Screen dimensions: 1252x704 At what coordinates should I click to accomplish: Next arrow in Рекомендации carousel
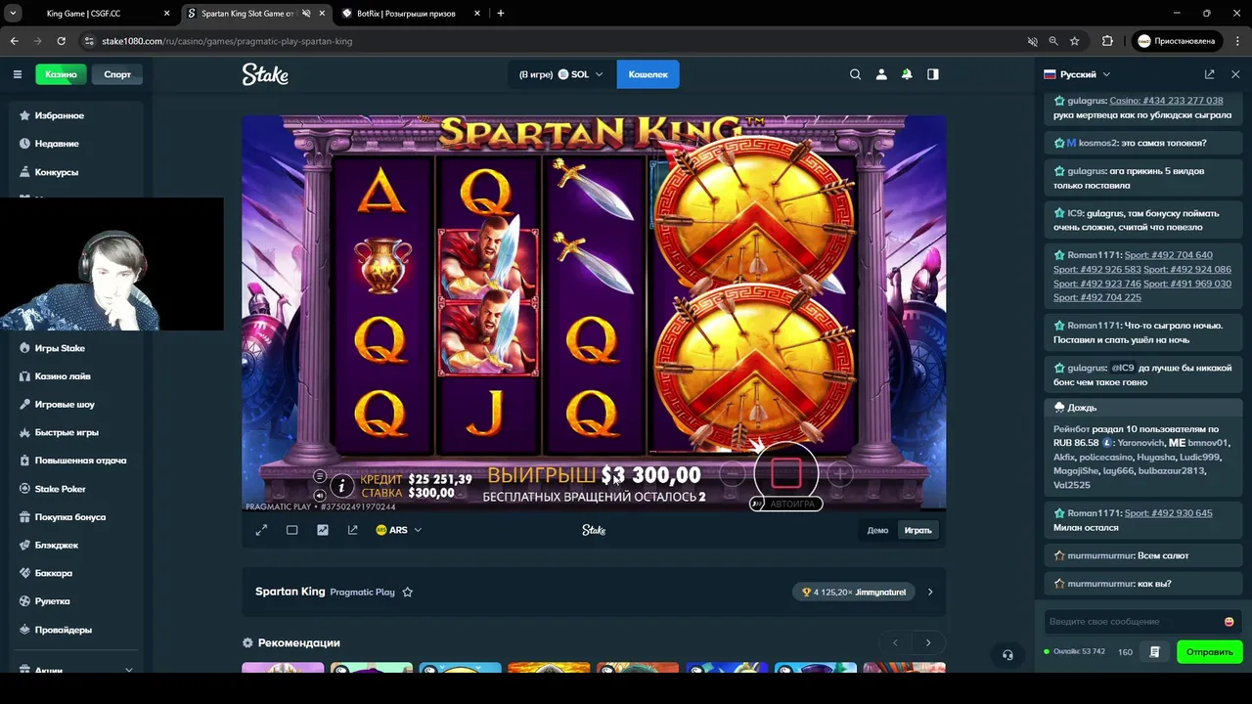click(928, 642)
